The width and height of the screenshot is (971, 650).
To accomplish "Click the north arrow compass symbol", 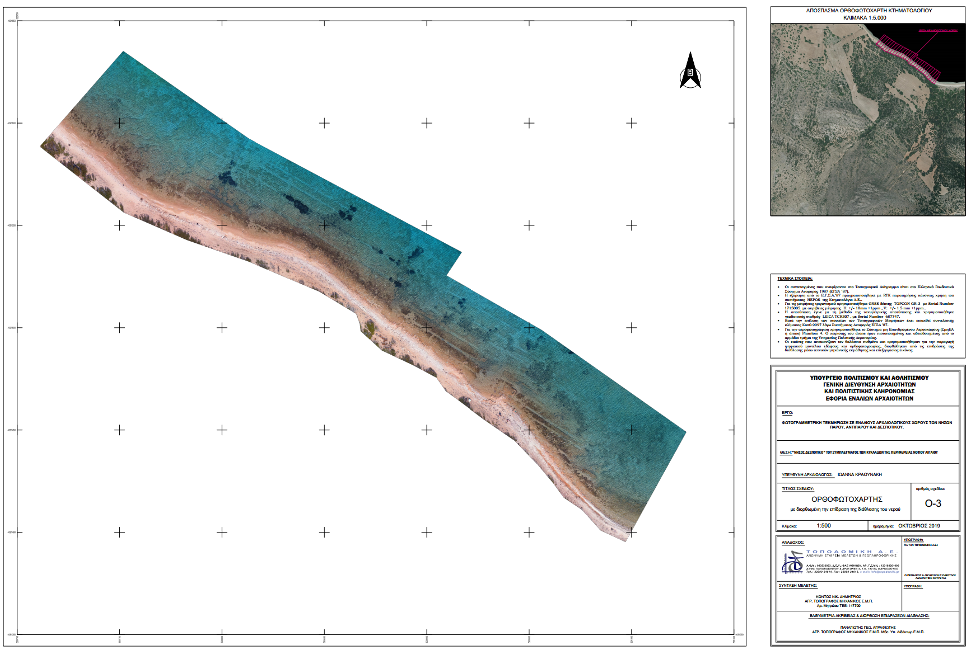I will click(x=690, y=71).
